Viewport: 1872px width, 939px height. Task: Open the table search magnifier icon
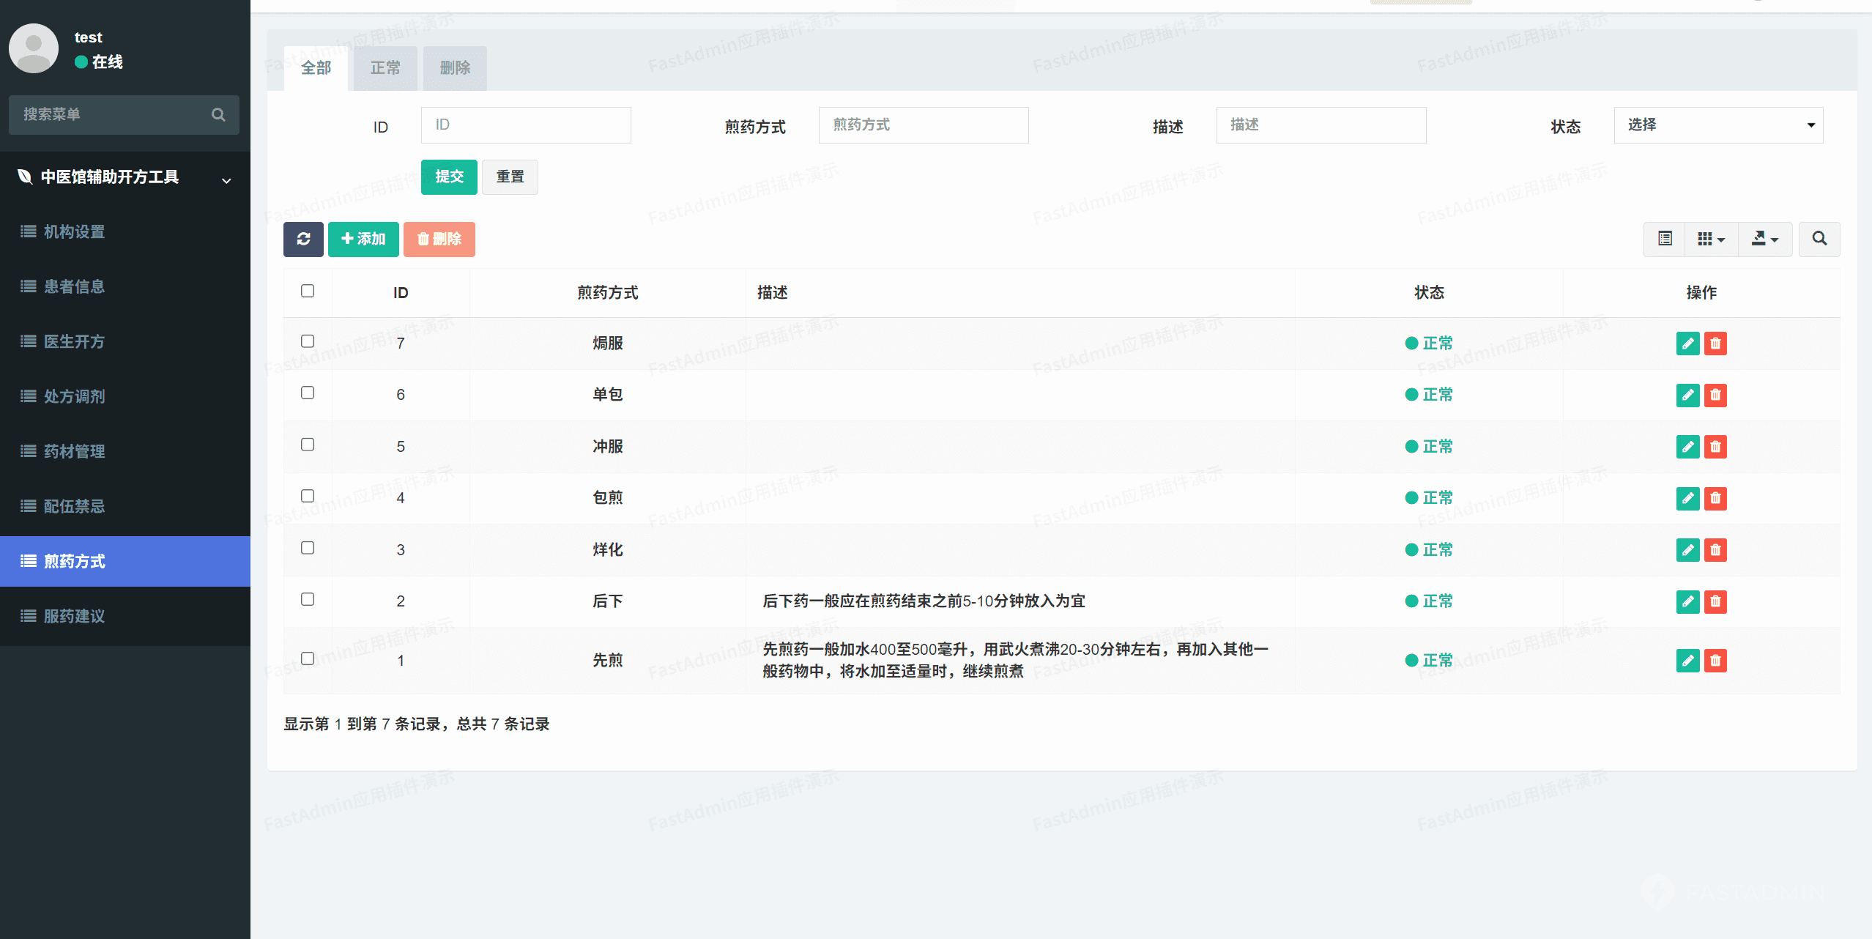(1819, 239)
